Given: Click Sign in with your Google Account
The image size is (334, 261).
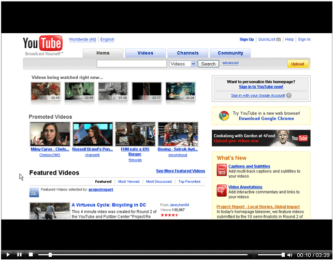Looking at the screenshot, I should tap(258, 95).
